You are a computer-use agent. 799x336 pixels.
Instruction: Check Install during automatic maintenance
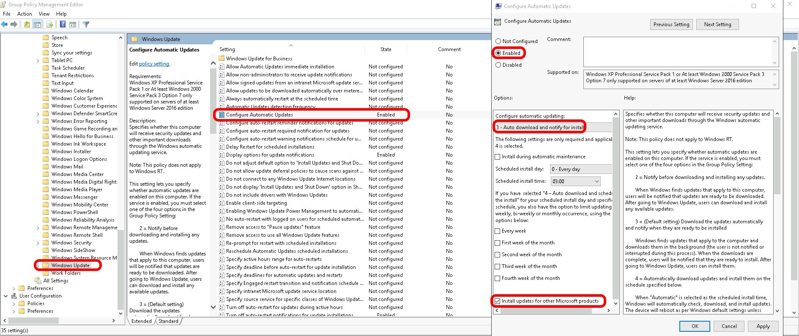(498, 157)
